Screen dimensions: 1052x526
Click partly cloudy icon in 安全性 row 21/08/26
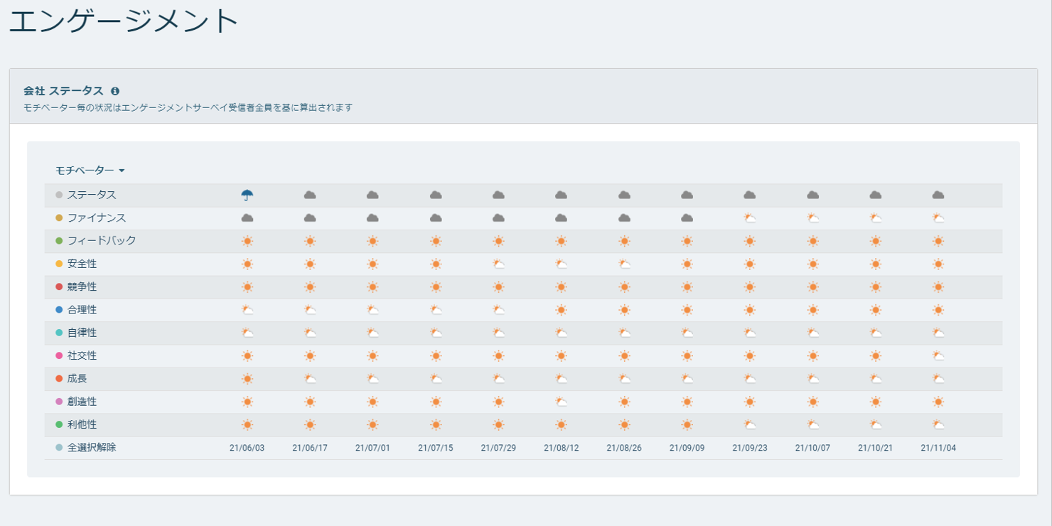tap(624, 264)
